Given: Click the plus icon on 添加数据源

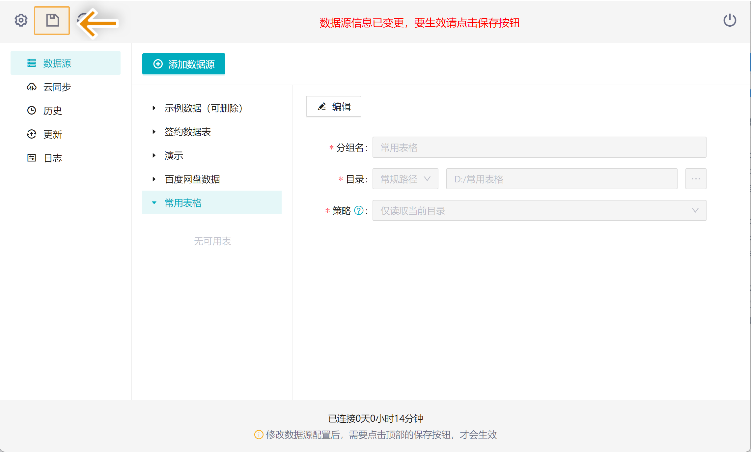Looking at the screenshot, I should pos(158,64).
